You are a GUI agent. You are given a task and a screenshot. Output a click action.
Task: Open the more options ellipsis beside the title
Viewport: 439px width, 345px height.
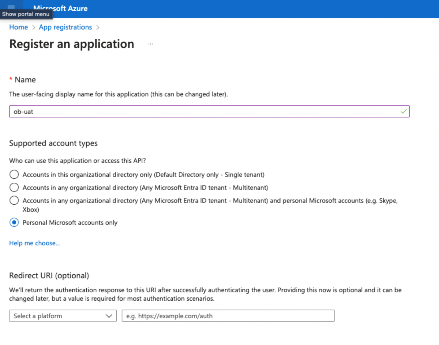coord(150,44)
